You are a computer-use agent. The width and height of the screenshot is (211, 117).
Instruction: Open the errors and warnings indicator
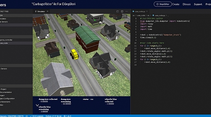pos(68,116)
